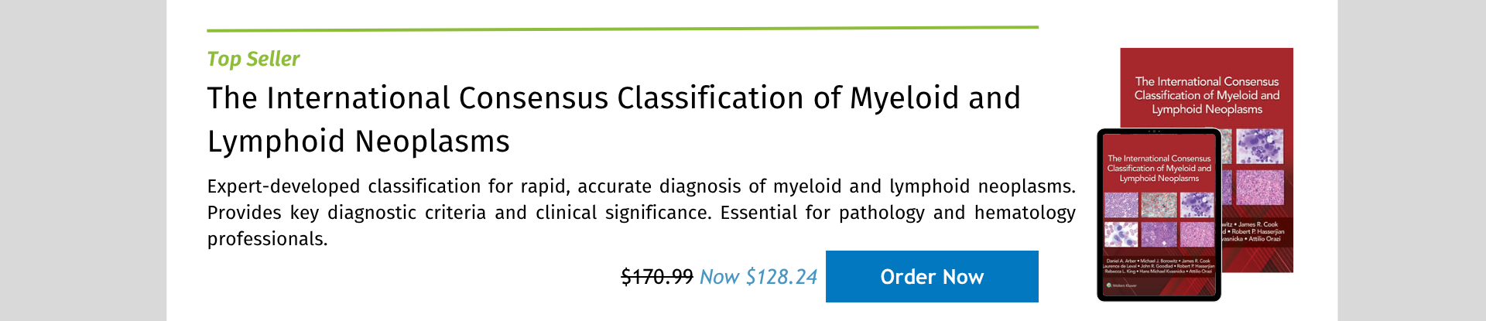Click the pink histology image on print cover
This screenshot has height=321, width=1486.
(1260, 187)
